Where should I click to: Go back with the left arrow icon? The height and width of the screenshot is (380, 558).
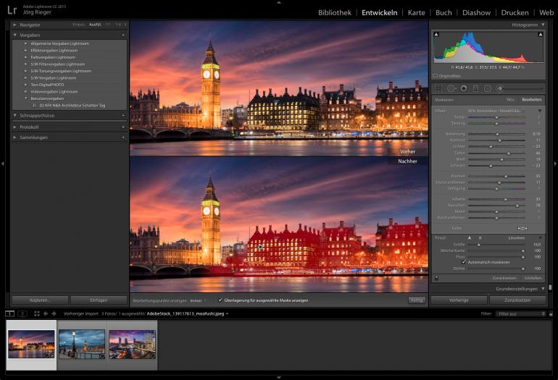(46, 313)
